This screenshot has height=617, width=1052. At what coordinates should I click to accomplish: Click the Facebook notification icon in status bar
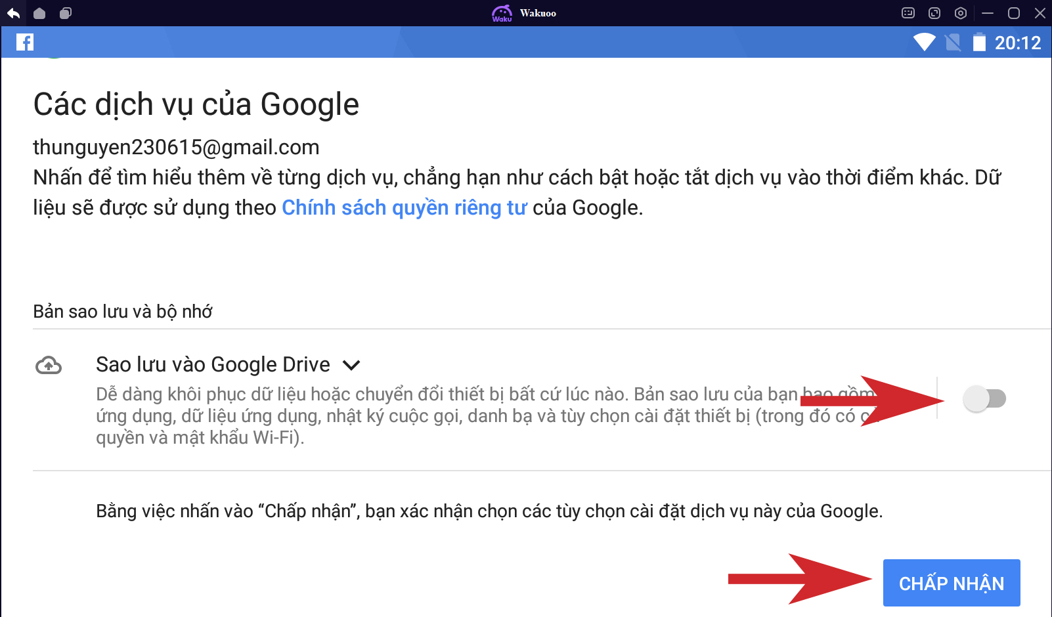(25, 42)
